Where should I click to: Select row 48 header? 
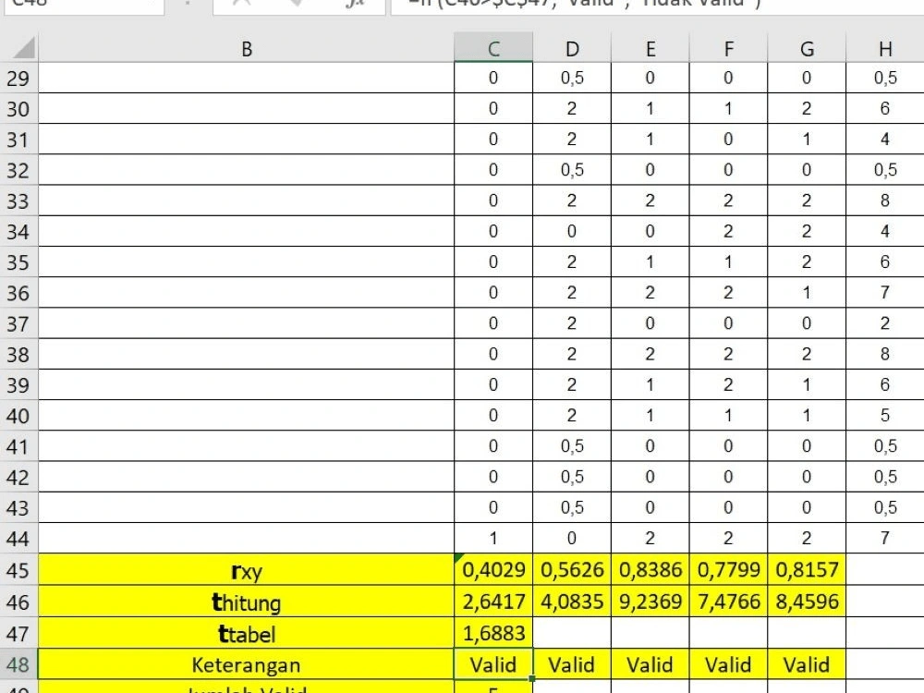(18, 664)
